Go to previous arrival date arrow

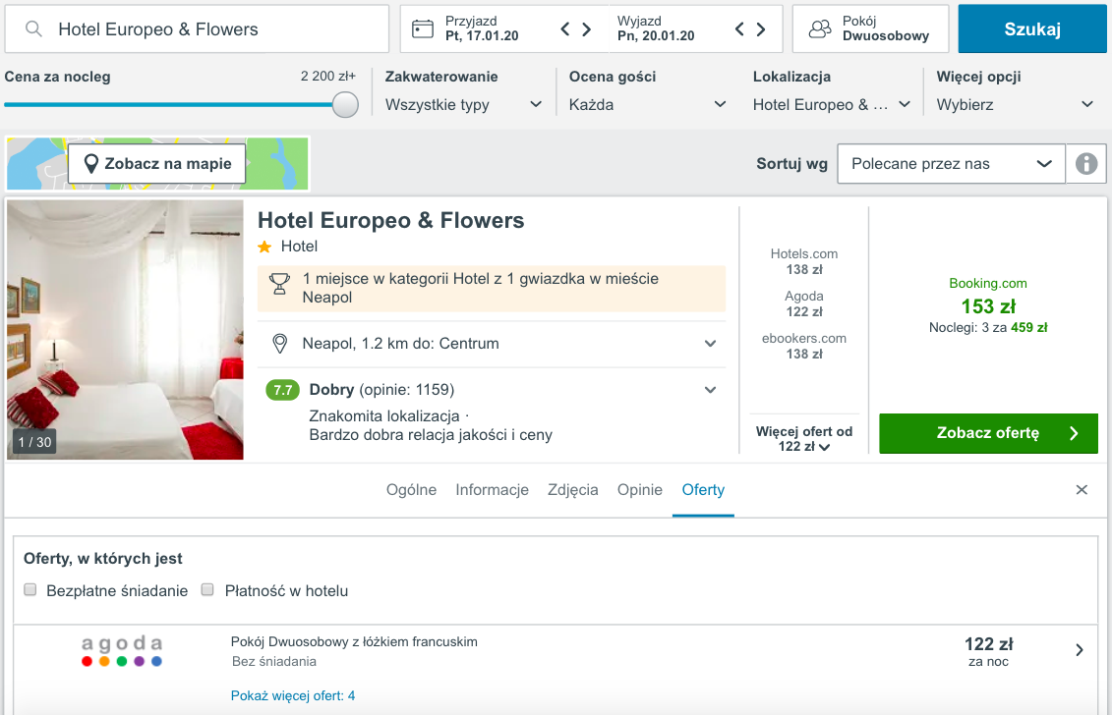565,29
